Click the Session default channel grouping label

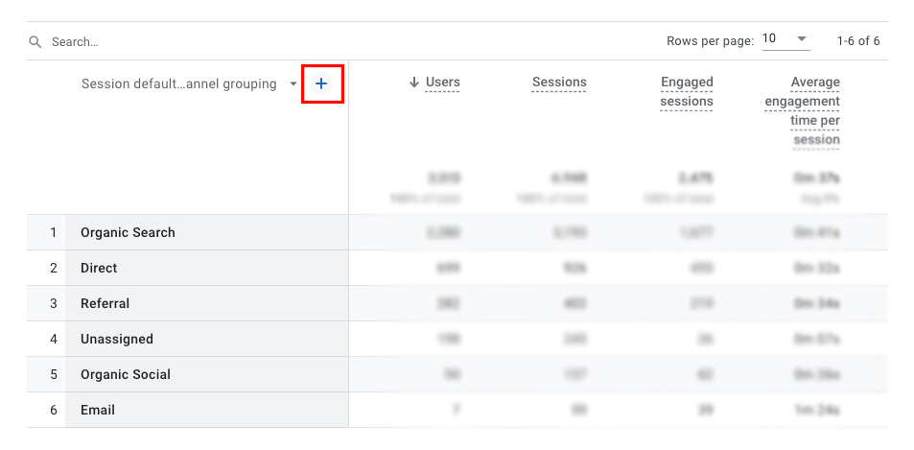tap(178, 84)
